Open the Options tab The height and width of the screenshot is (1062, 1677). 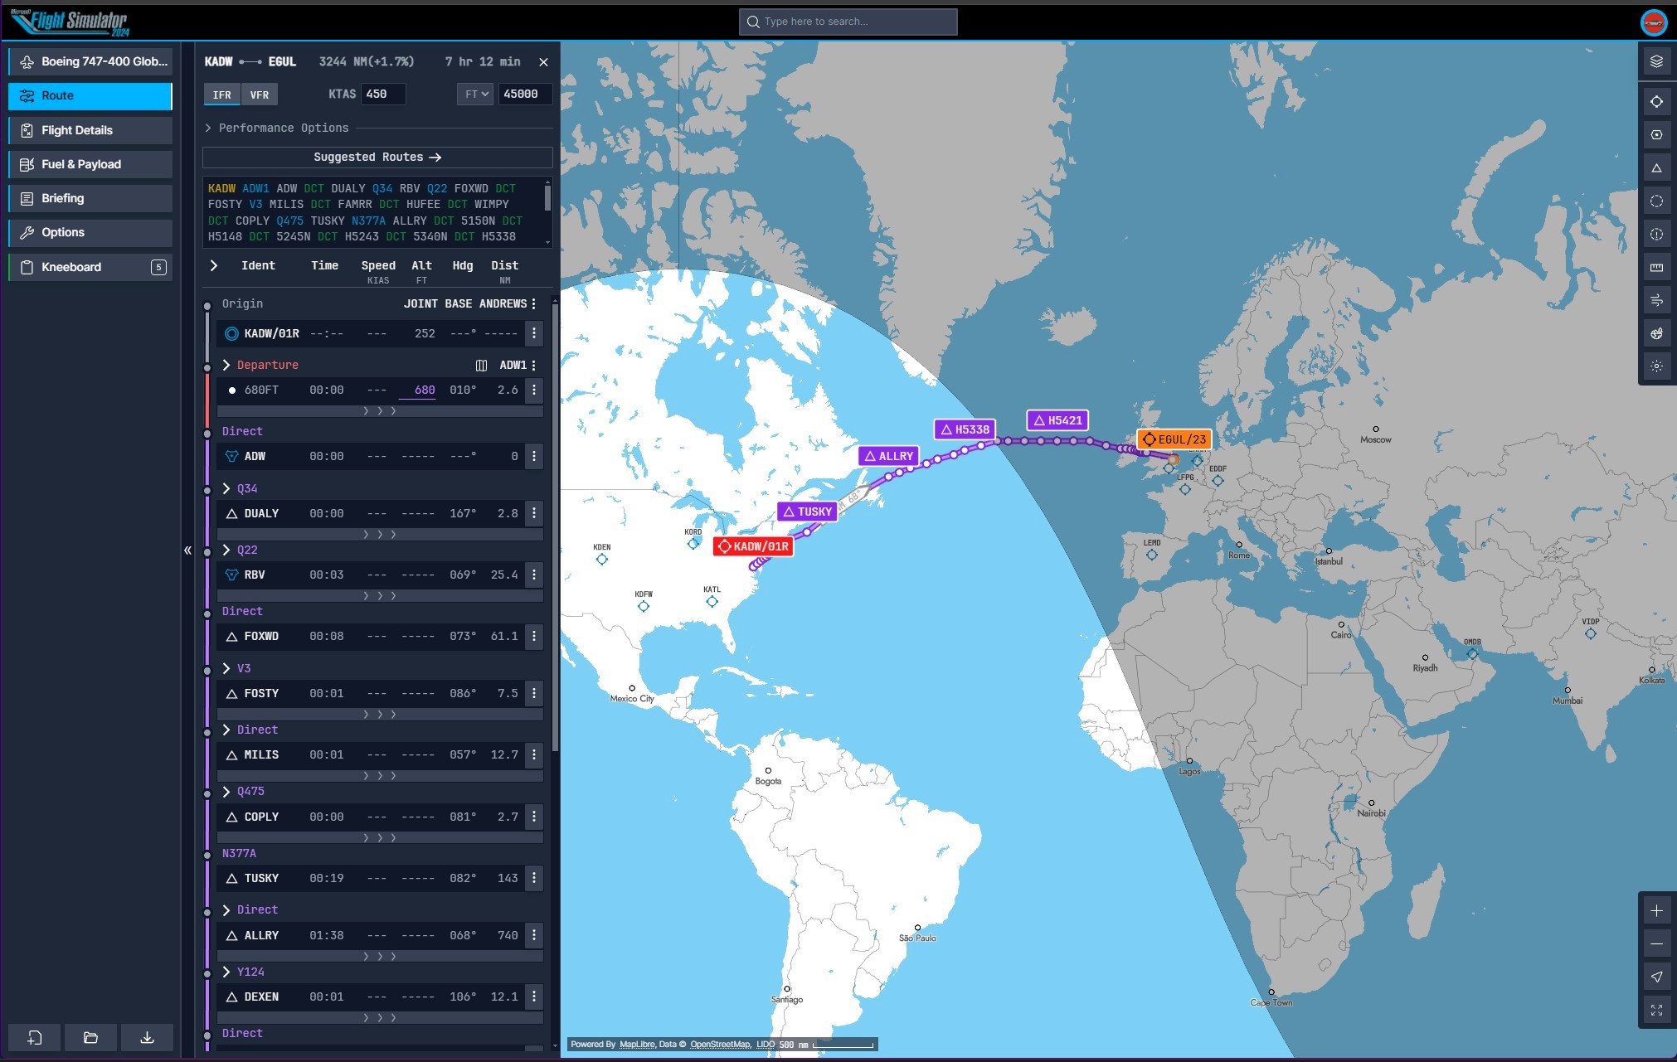(x=90, y=232)
